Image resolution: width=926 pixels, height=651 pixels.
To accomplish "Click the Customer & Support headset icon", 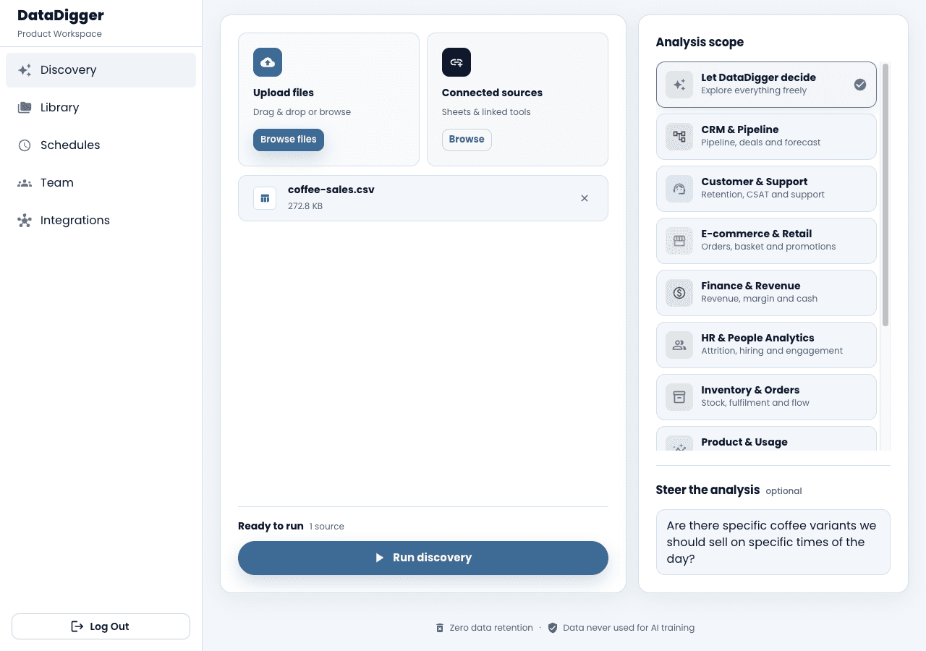I will (679, 189).
